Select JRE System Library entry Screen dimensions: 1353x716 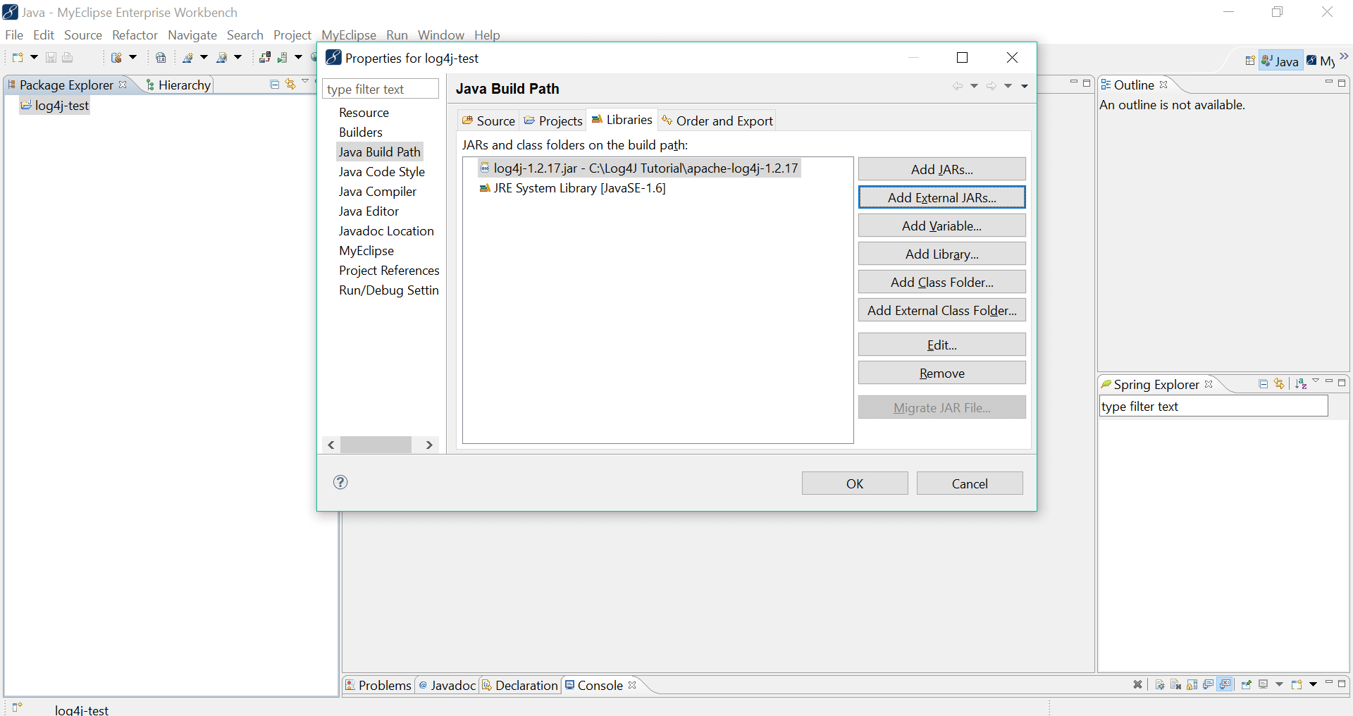[x=572, y=188]
